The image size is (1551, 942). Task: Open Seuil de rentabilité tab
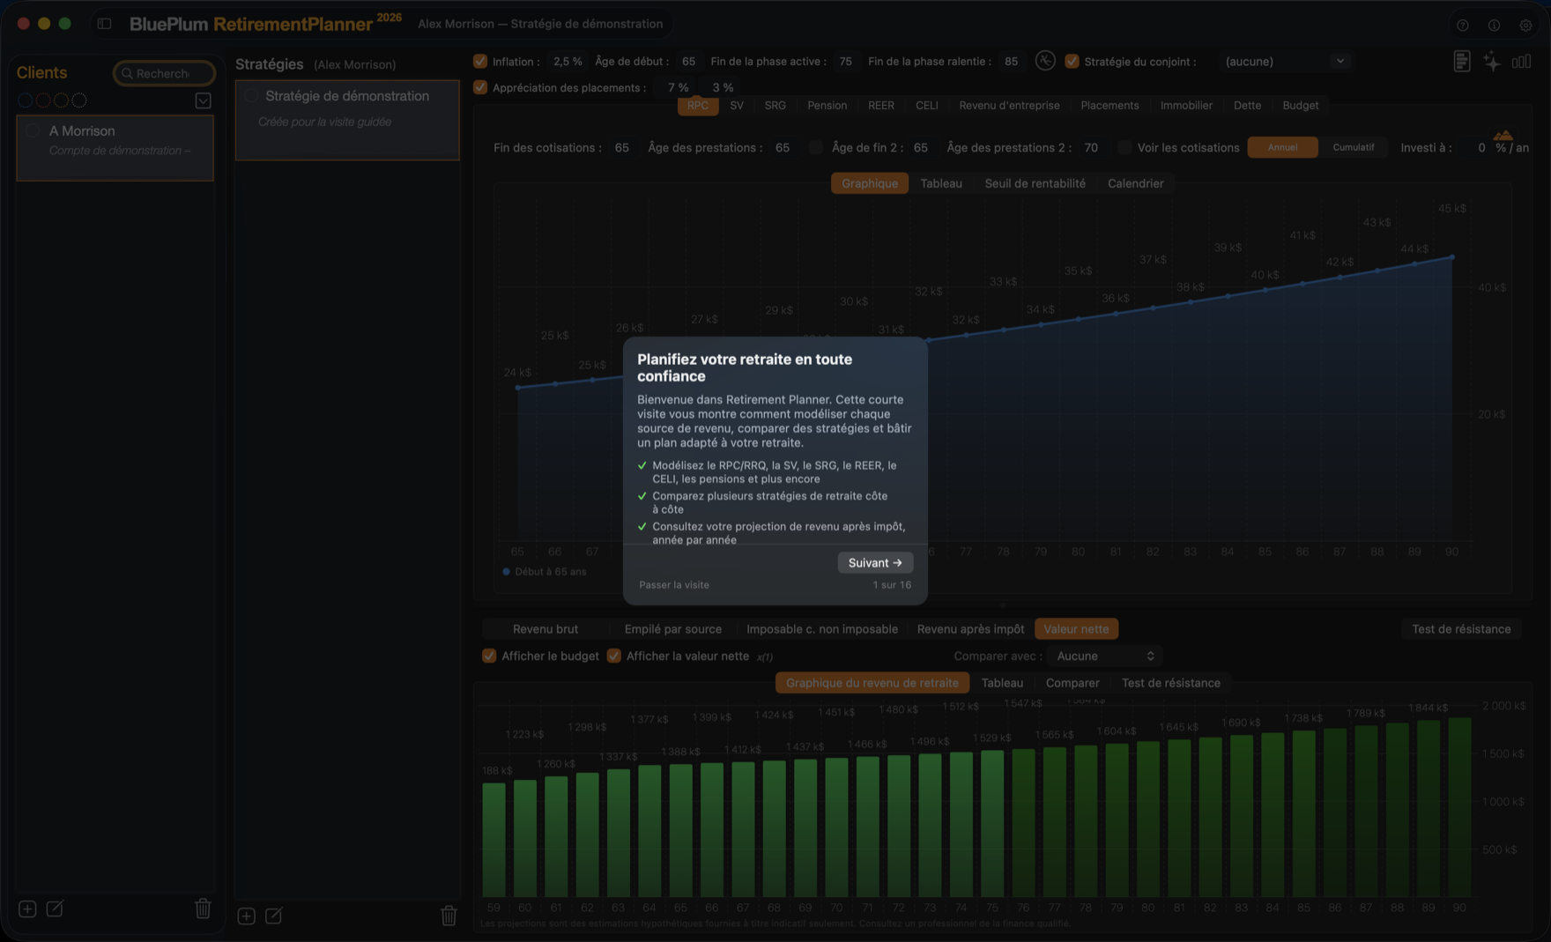pyautogui.click(x=1035, y=183)
